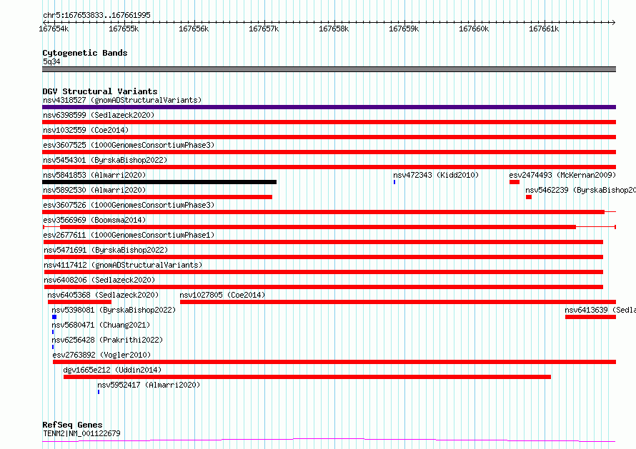This screenshot has height=449, width=636.
Task: Open nsv6398599 (Sedlazeck2020) variant label
Action: (x=99, y=115)
